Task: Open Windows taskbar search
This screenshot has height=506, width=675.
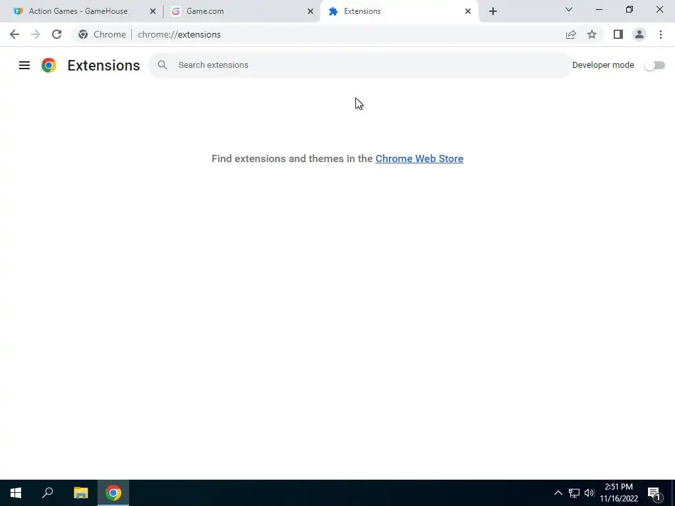Action: (47, 493)
